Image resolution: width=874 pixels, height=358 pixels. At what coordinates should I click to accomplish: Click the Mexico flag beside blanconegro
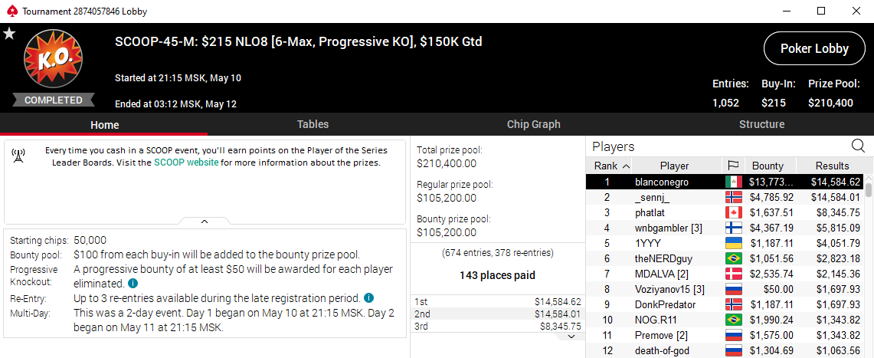732,182
